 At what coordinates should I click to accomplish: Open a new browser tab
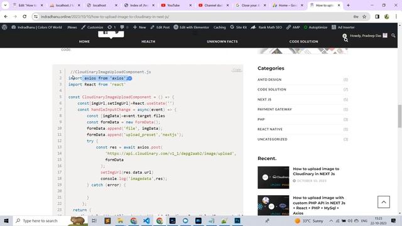point(348,5)
